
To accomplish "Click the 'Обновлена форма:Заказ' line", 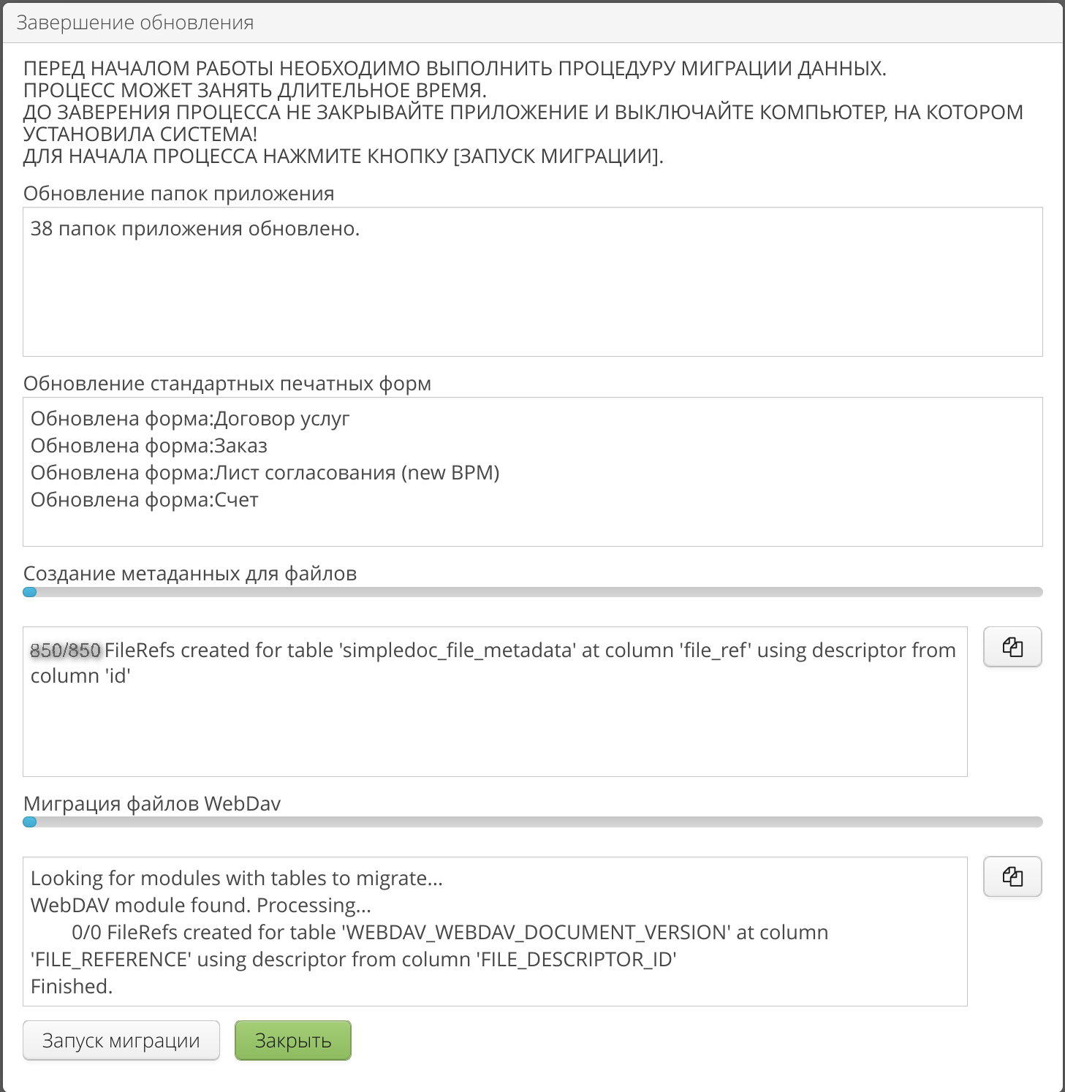I will [149, 446].
